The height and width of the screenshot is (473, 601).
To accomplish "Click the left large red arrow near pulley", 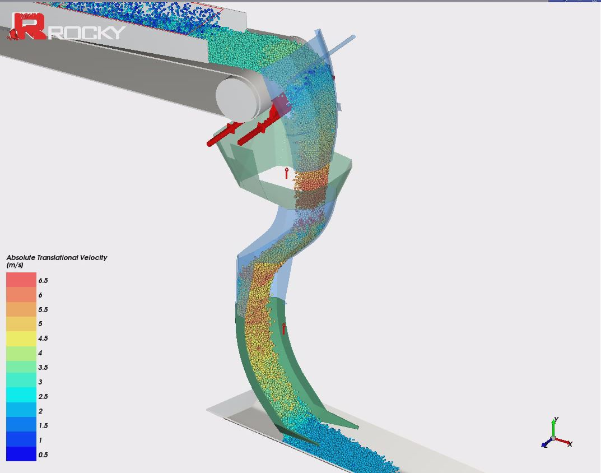I will coord(222,135).
